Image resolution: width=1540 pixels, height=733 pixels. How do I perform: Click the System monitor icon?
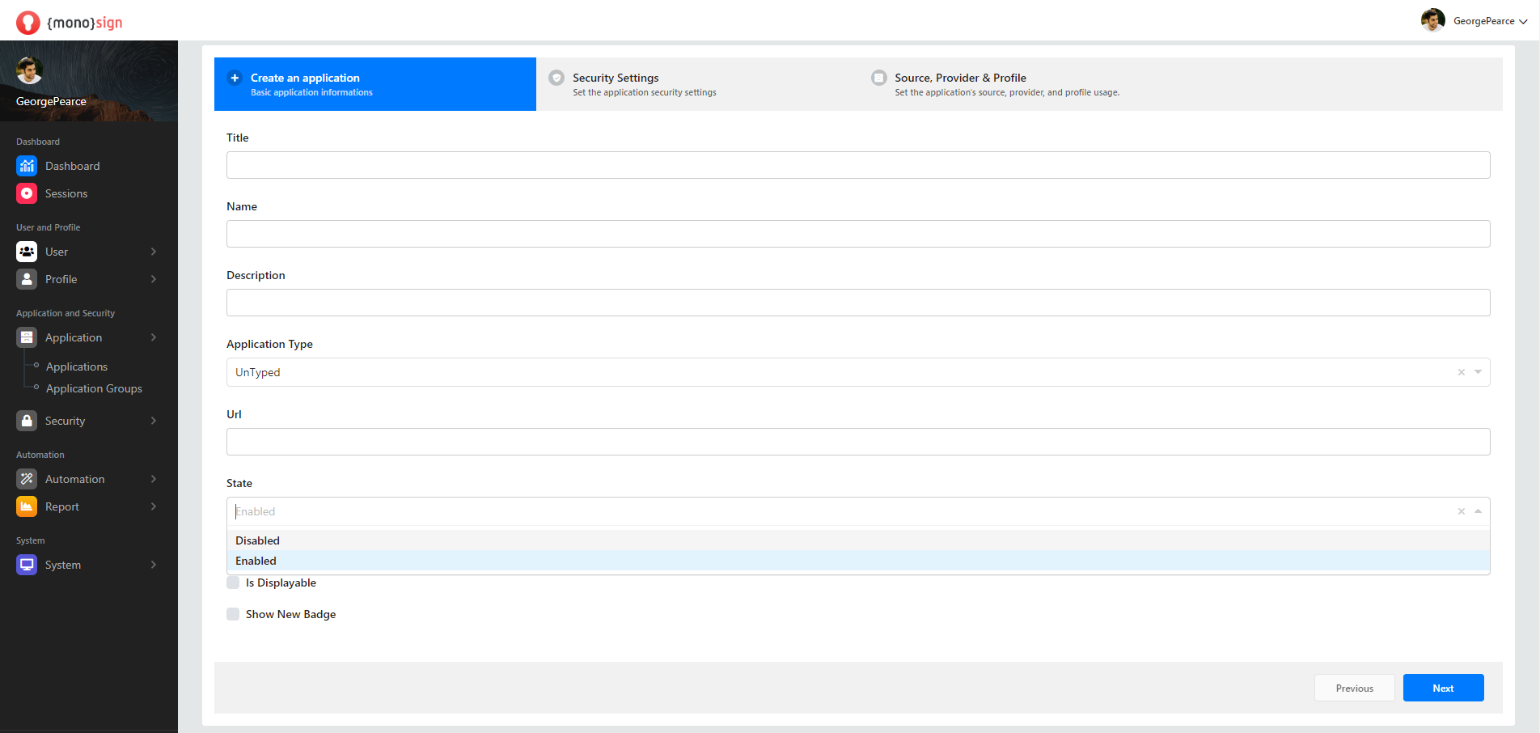[x=27, y=565]
